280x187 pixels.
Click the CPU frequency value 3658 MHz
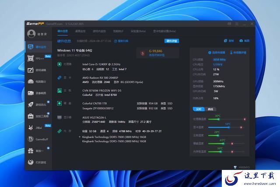pyautogui.click(x=220, y=60)
